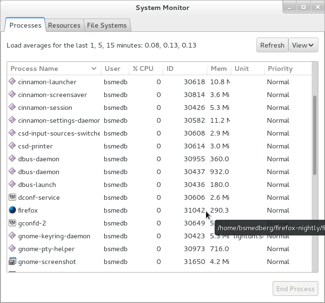Screen dimensions: 325x303
Task: Sort by the Memory column header
Action: [219, 68]
